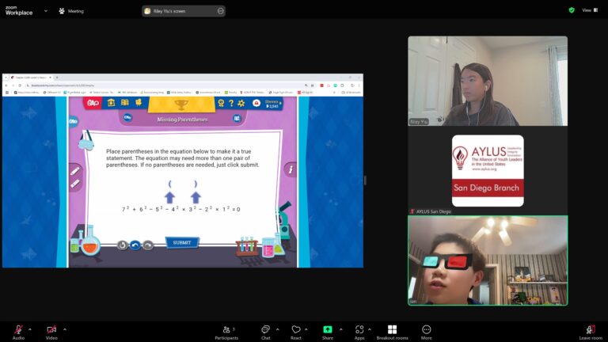Select the ruler tool on the left tab
The width and height of the screenshot is (608, 342).
[75, 184]
